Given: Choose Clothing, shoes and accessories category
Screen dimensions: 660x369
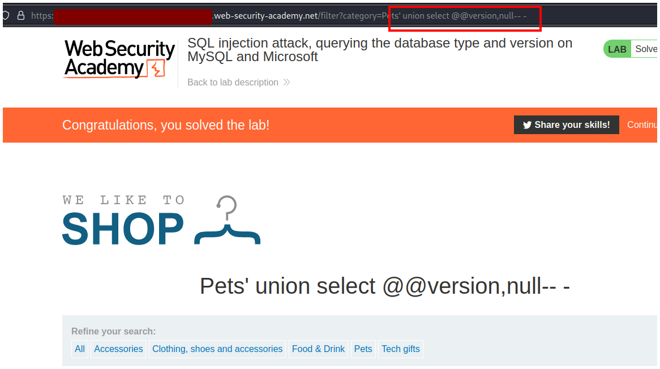Looking at the screenshot, I should [x=217, y=349].
